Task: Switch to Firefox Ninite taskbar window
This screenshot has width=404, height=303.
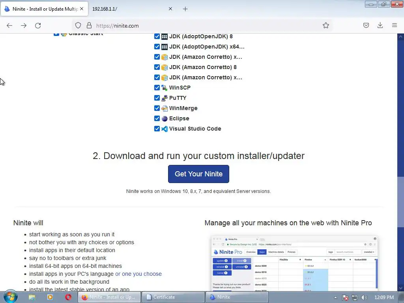Action: point(110,297)
